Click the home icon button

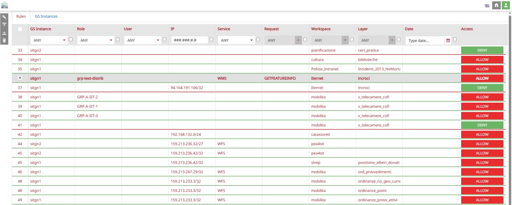pyautogui.click(x=496, y=5)
